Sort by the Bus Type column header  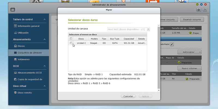click(x=115, y=39)
